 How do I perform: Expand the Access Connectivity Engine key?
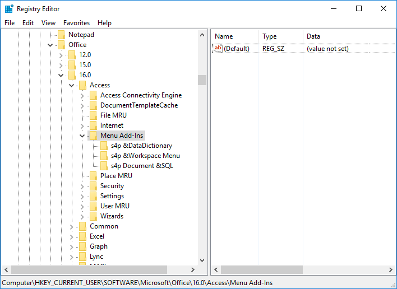coord(82,96)
